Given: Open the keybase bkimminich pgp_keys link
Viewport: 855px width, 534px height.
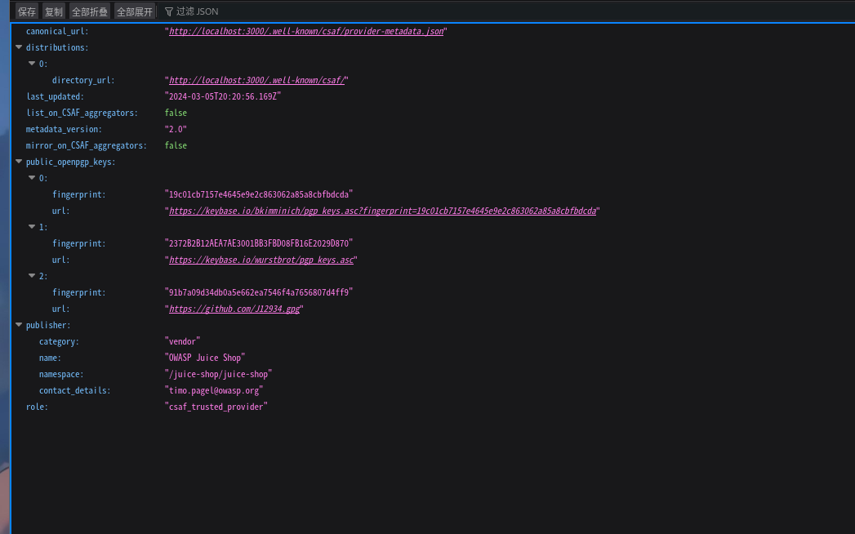Looking at the screenshot, I should (382, 211).
